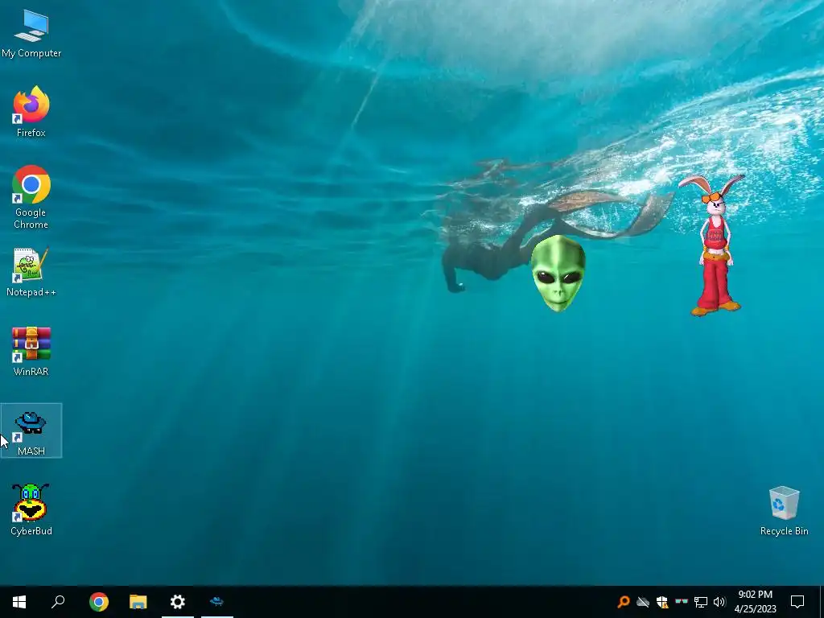Click the rabbit character in red outfit
Viewport: 824px width, 618px height.
(x=714, y=245)
